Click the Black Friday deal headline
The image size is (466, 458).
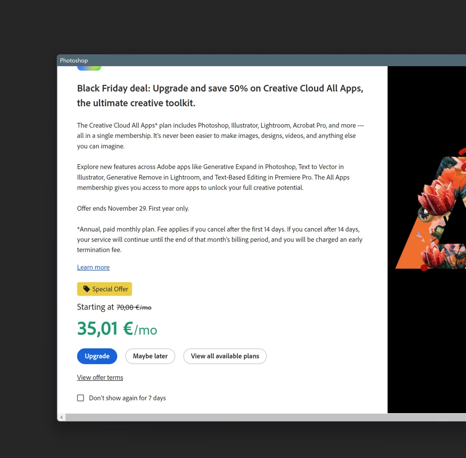(x=220, y=96)
